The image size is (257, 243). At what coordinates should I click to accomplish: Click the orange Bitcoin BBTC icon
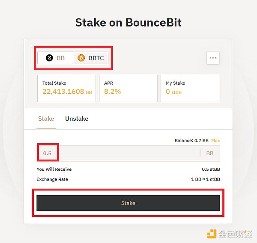click(x=81, y=58)
